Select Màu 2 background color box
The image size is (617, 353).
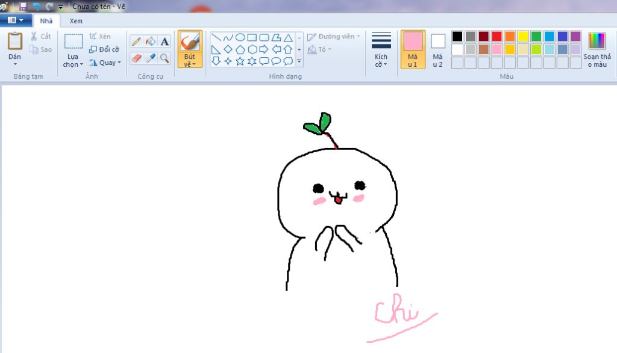(437, 49)
